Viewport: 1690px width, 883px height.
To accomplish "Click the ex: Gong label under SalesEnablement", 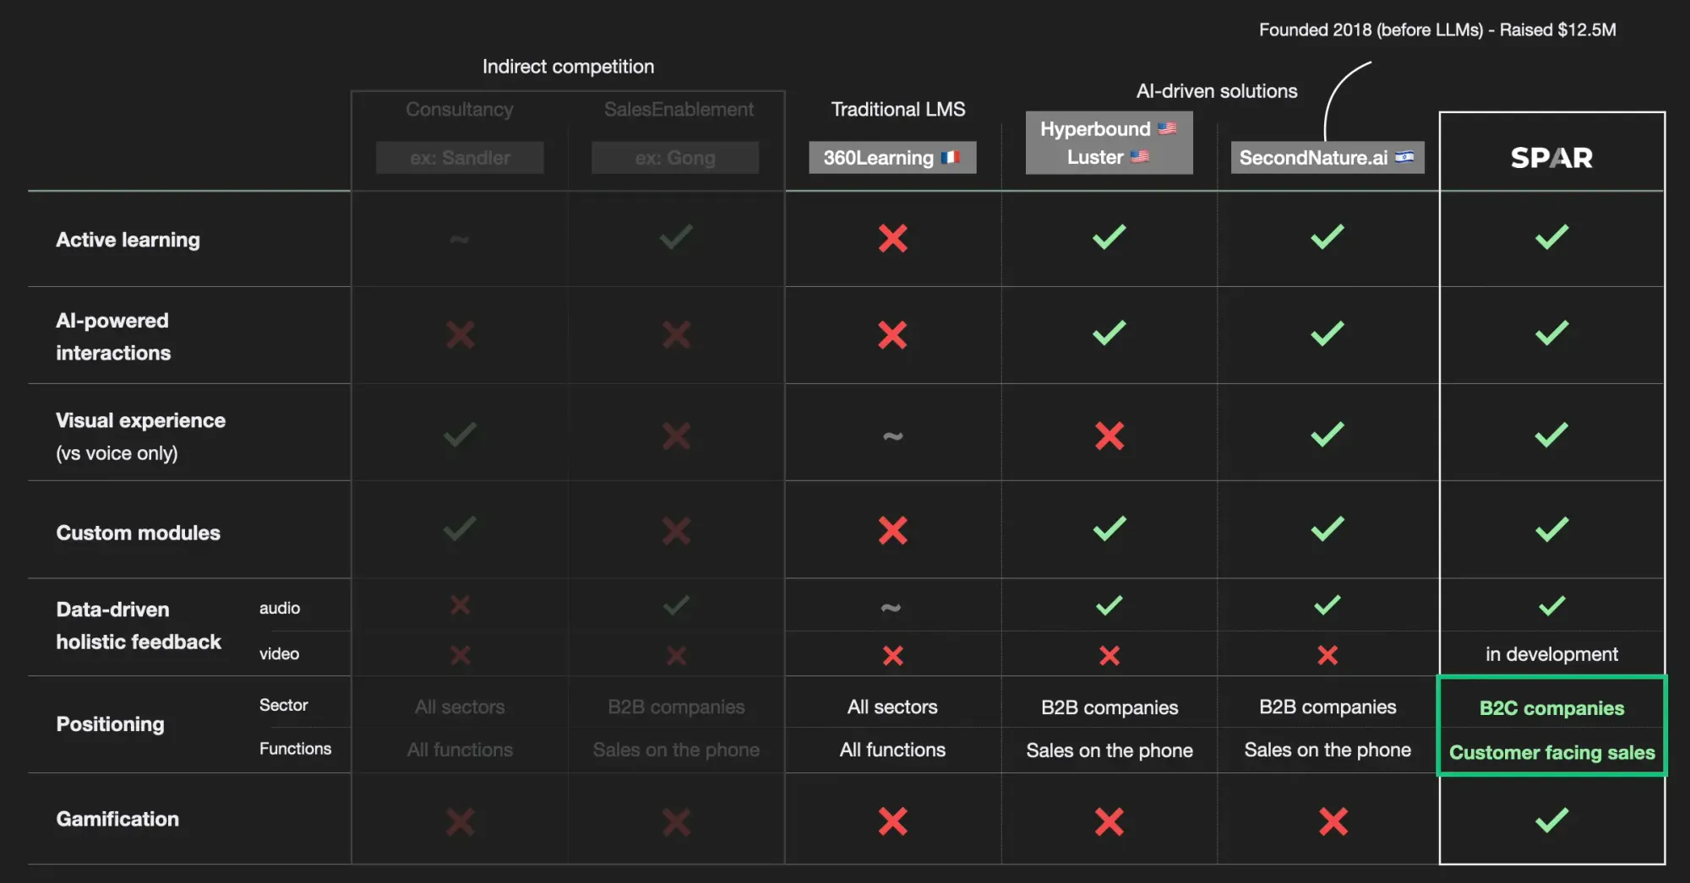I will (674, 157).
